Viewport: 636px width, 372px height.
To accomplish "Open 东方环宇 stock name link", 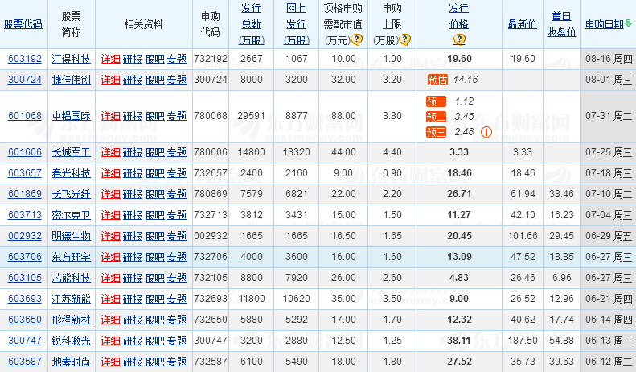I will 72,257.
